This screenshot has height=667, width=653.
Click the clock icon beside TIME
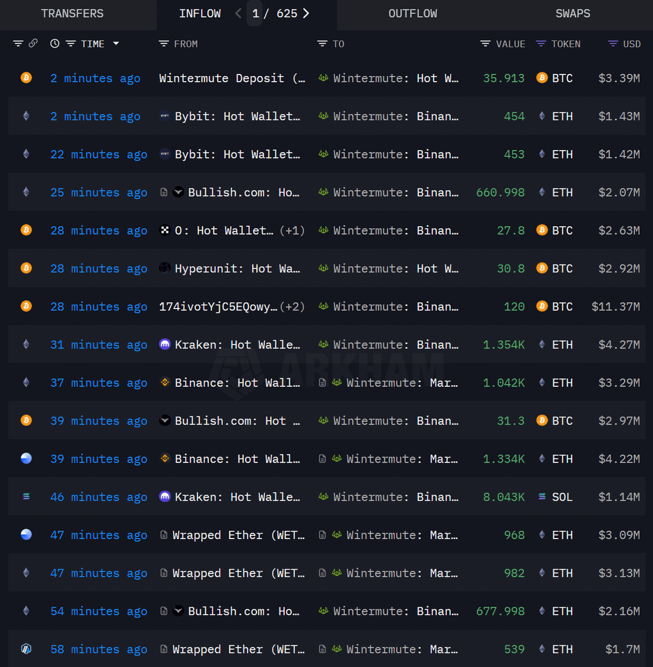point(54,43)
